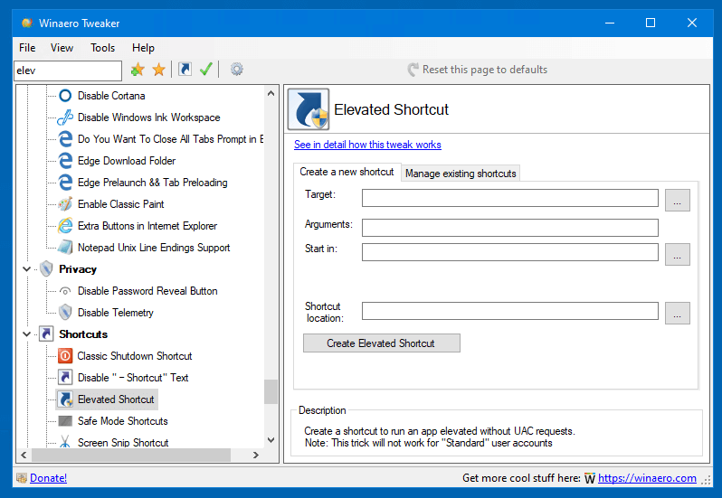Click the shield icon beside Disable Telemetry
The height and width of the screenshot is (498, 722).
pyautogui.click(x=65, y=313)
